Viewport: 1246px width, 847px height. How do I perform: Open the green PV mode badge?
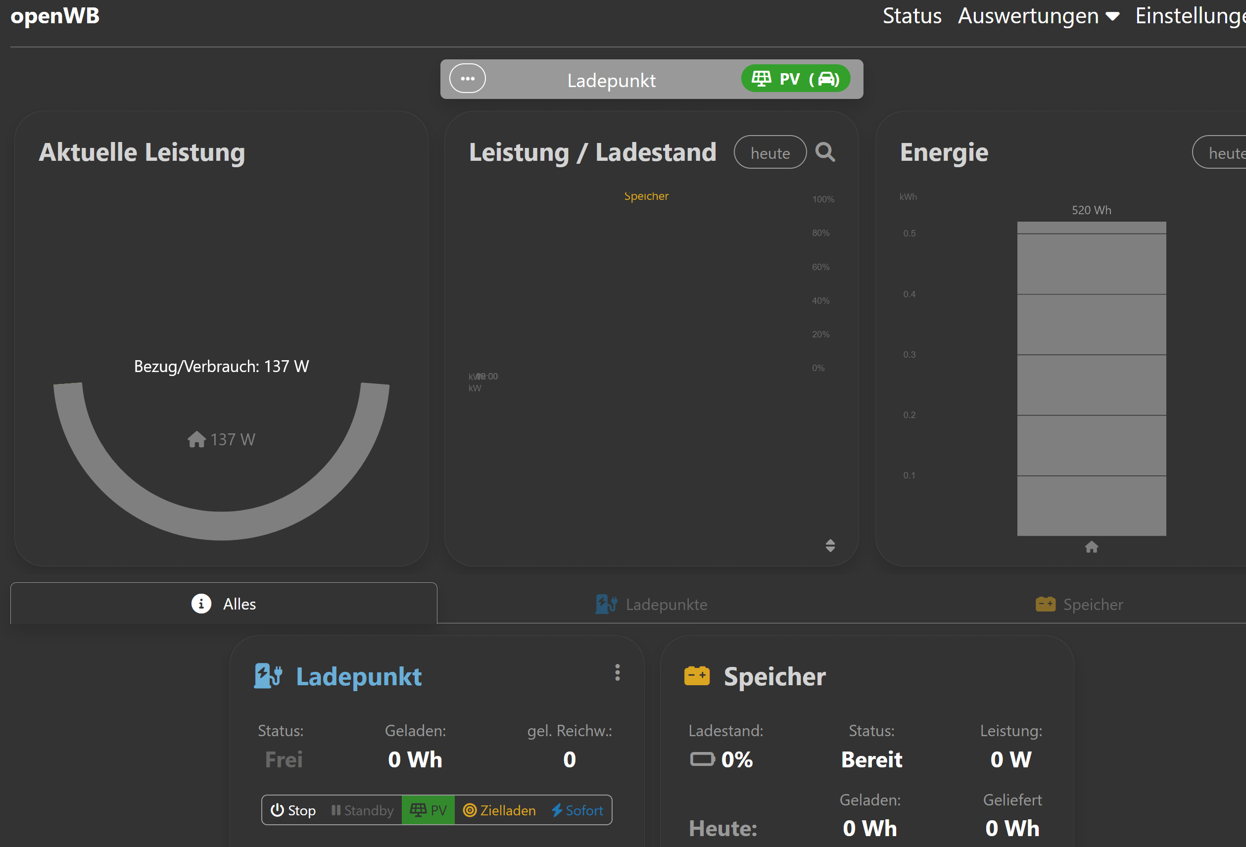point(795,79)
